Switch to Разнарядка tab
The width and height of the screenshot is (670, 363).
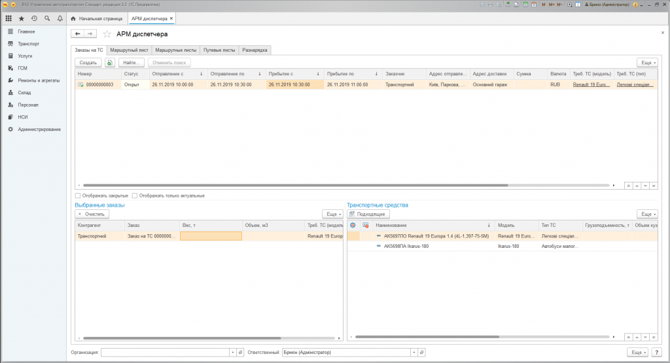point(255,50)
